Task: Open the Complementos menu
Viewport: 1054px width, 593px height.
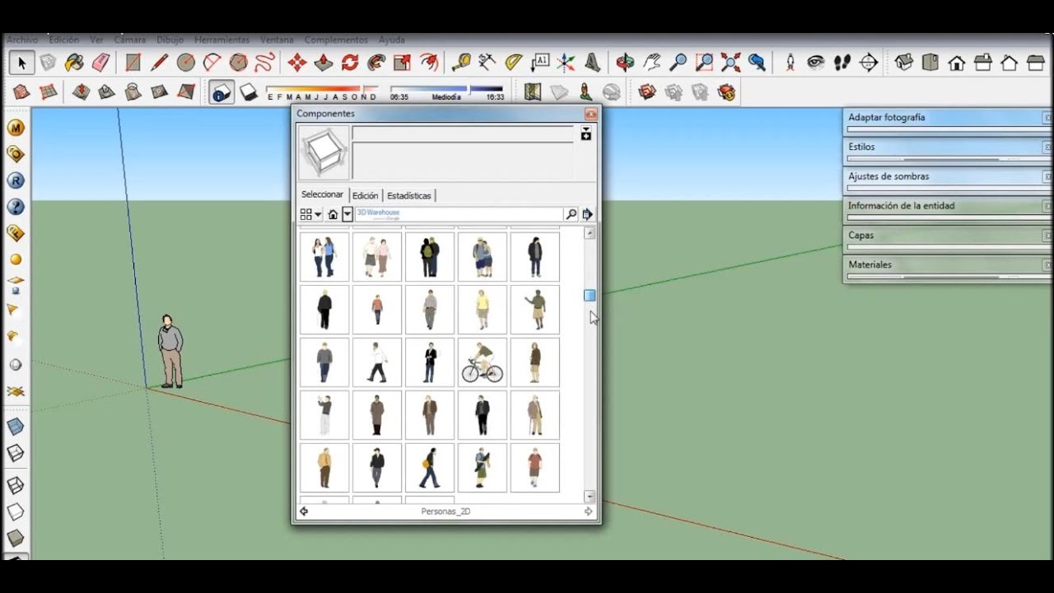Action: pyautogui.click(x=336, y=40)
